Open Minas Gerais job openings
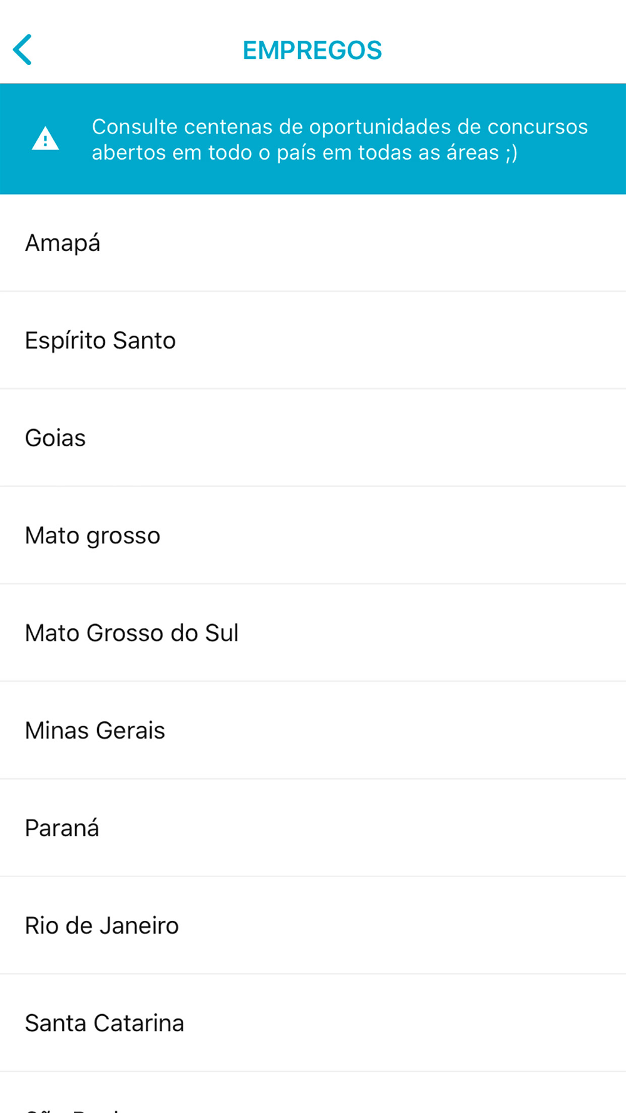The height and width of the screenshot is (1113, 626). pos(313,731)
